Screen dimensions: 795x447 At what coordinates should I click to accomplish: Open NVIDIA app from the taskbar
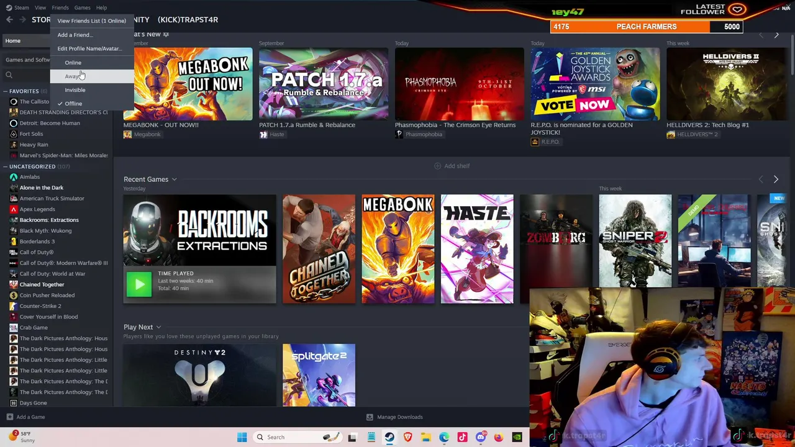(x=517, y=437)
